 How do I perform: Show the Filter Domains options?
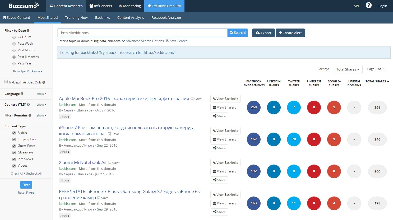tap(41, 115)
